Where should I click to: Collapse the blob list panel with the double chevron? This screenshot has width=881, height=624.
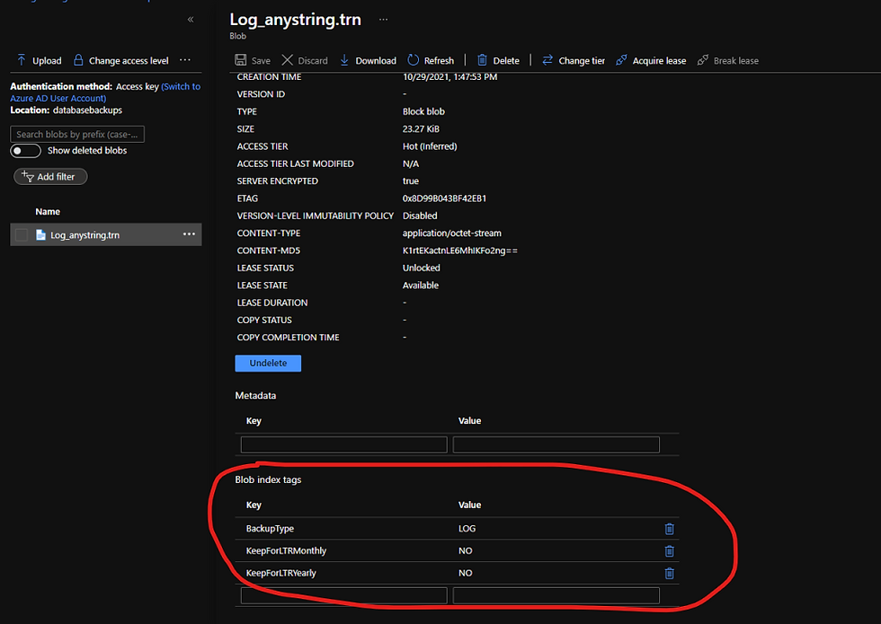coord(191,20)
